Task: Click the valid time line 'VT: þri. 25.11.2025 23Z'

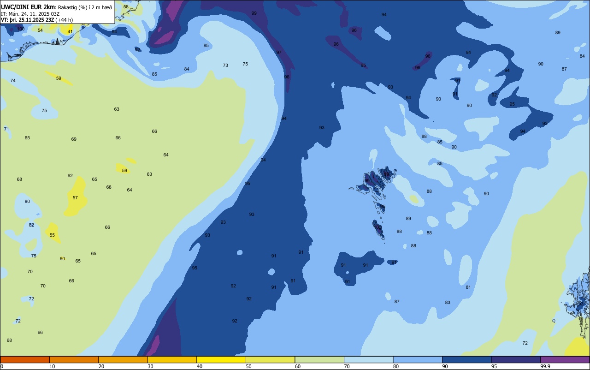Action: pyautogui.click(x=28, y=20)
